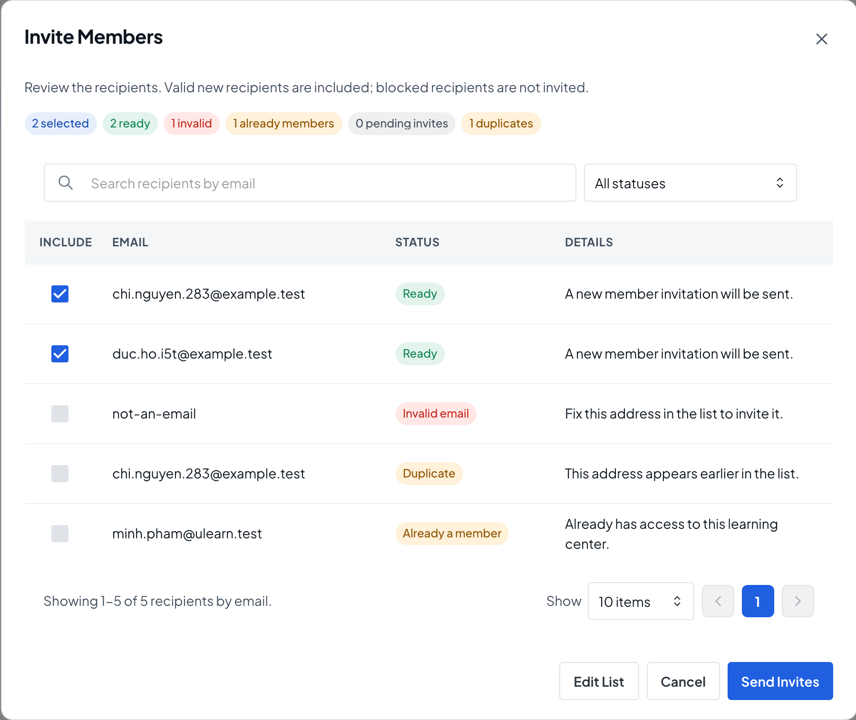
Task: Uncheck duc.ho.i5t@example.test include checkbox
Action: [60, 354]
